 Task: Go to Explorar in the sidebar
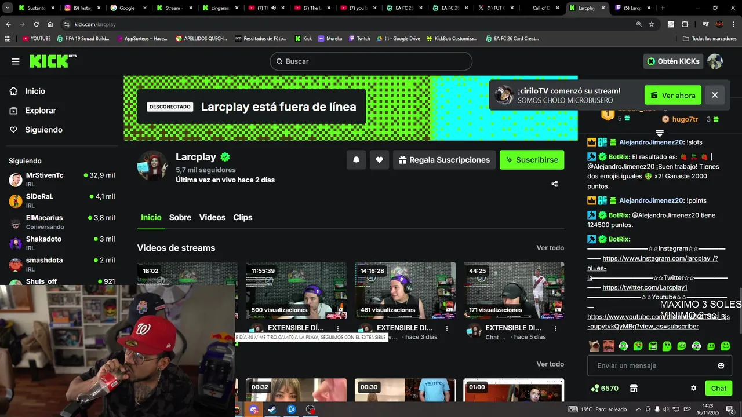click(x=41, y=111)
